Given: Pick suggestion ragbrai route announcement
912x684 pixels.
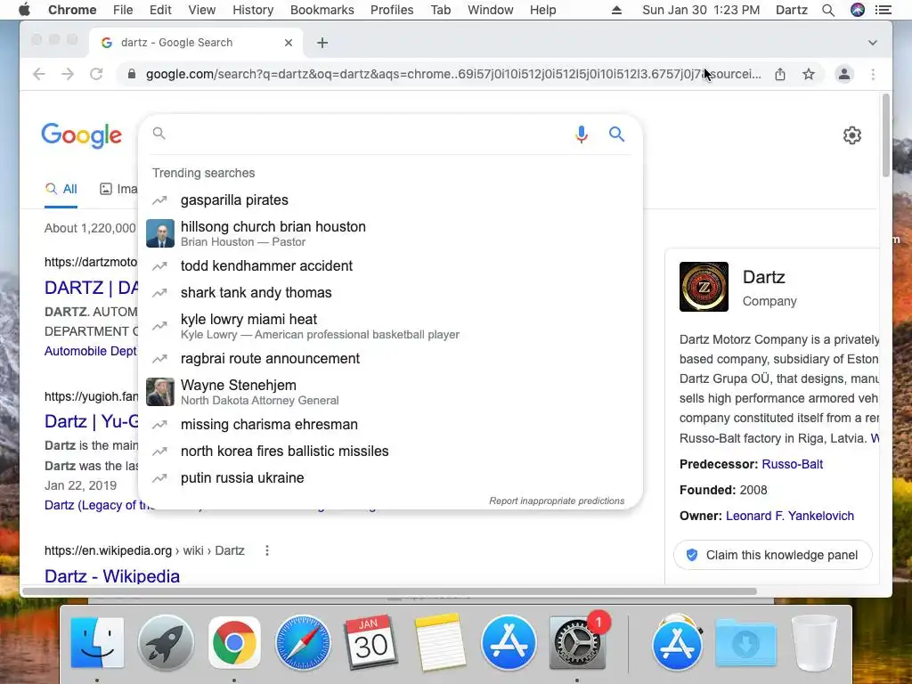Looking at the screenshot, I should pyautogui.click(x=390, y=358).
